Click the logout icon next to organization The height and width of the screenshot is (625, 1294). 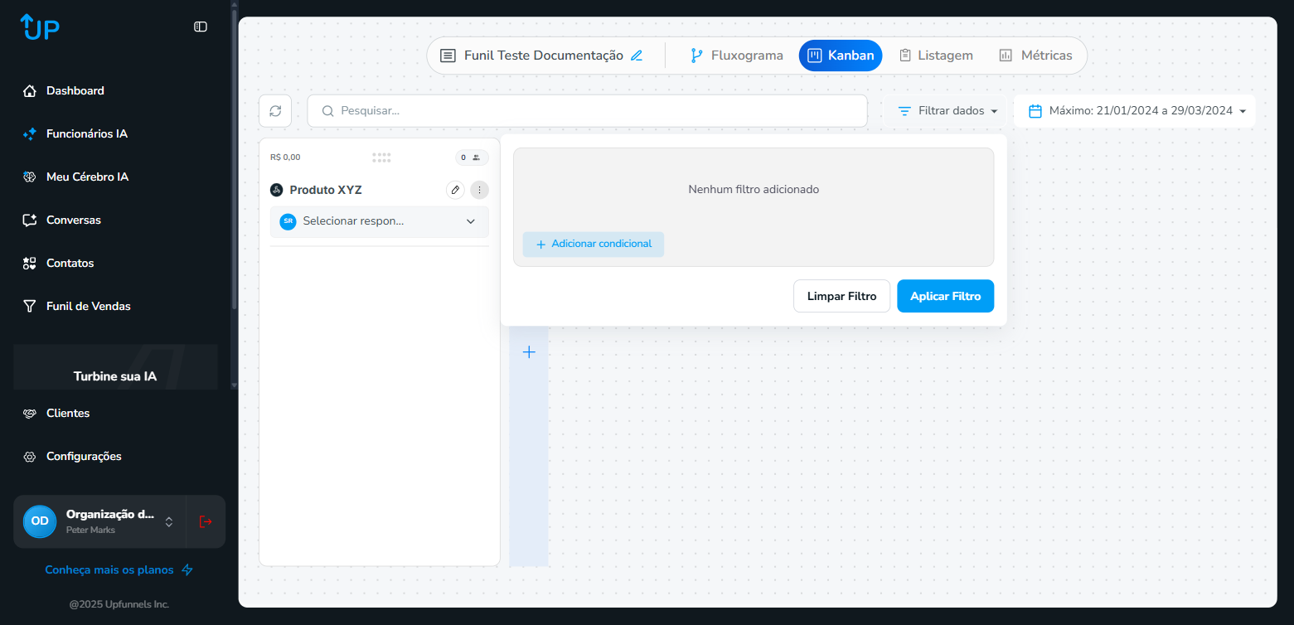click(x=205, y=521)
